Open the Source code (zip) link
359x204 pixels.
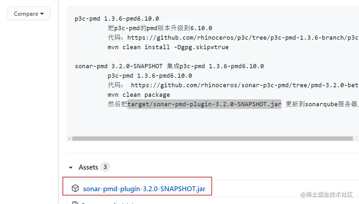tap(108, 203)
